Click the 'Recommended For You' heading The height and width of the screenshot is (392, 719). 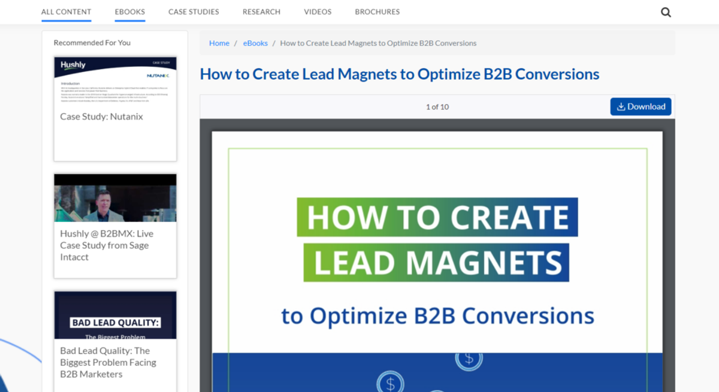tap(92, 42)
